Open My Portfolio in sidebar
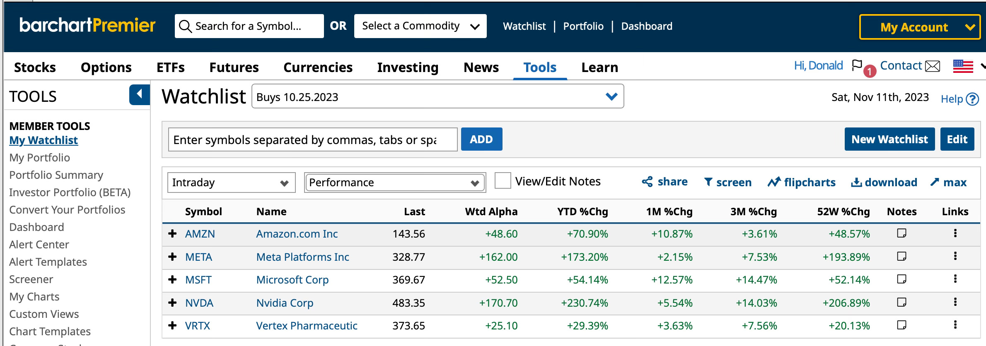 [39, 157]
